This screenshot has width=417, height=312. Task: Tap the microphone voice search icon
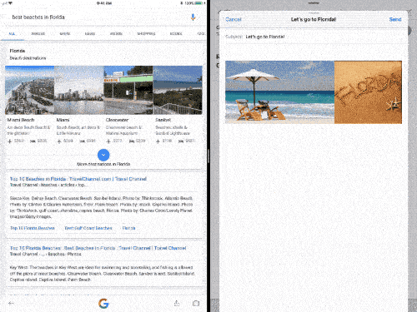[193, 17]
